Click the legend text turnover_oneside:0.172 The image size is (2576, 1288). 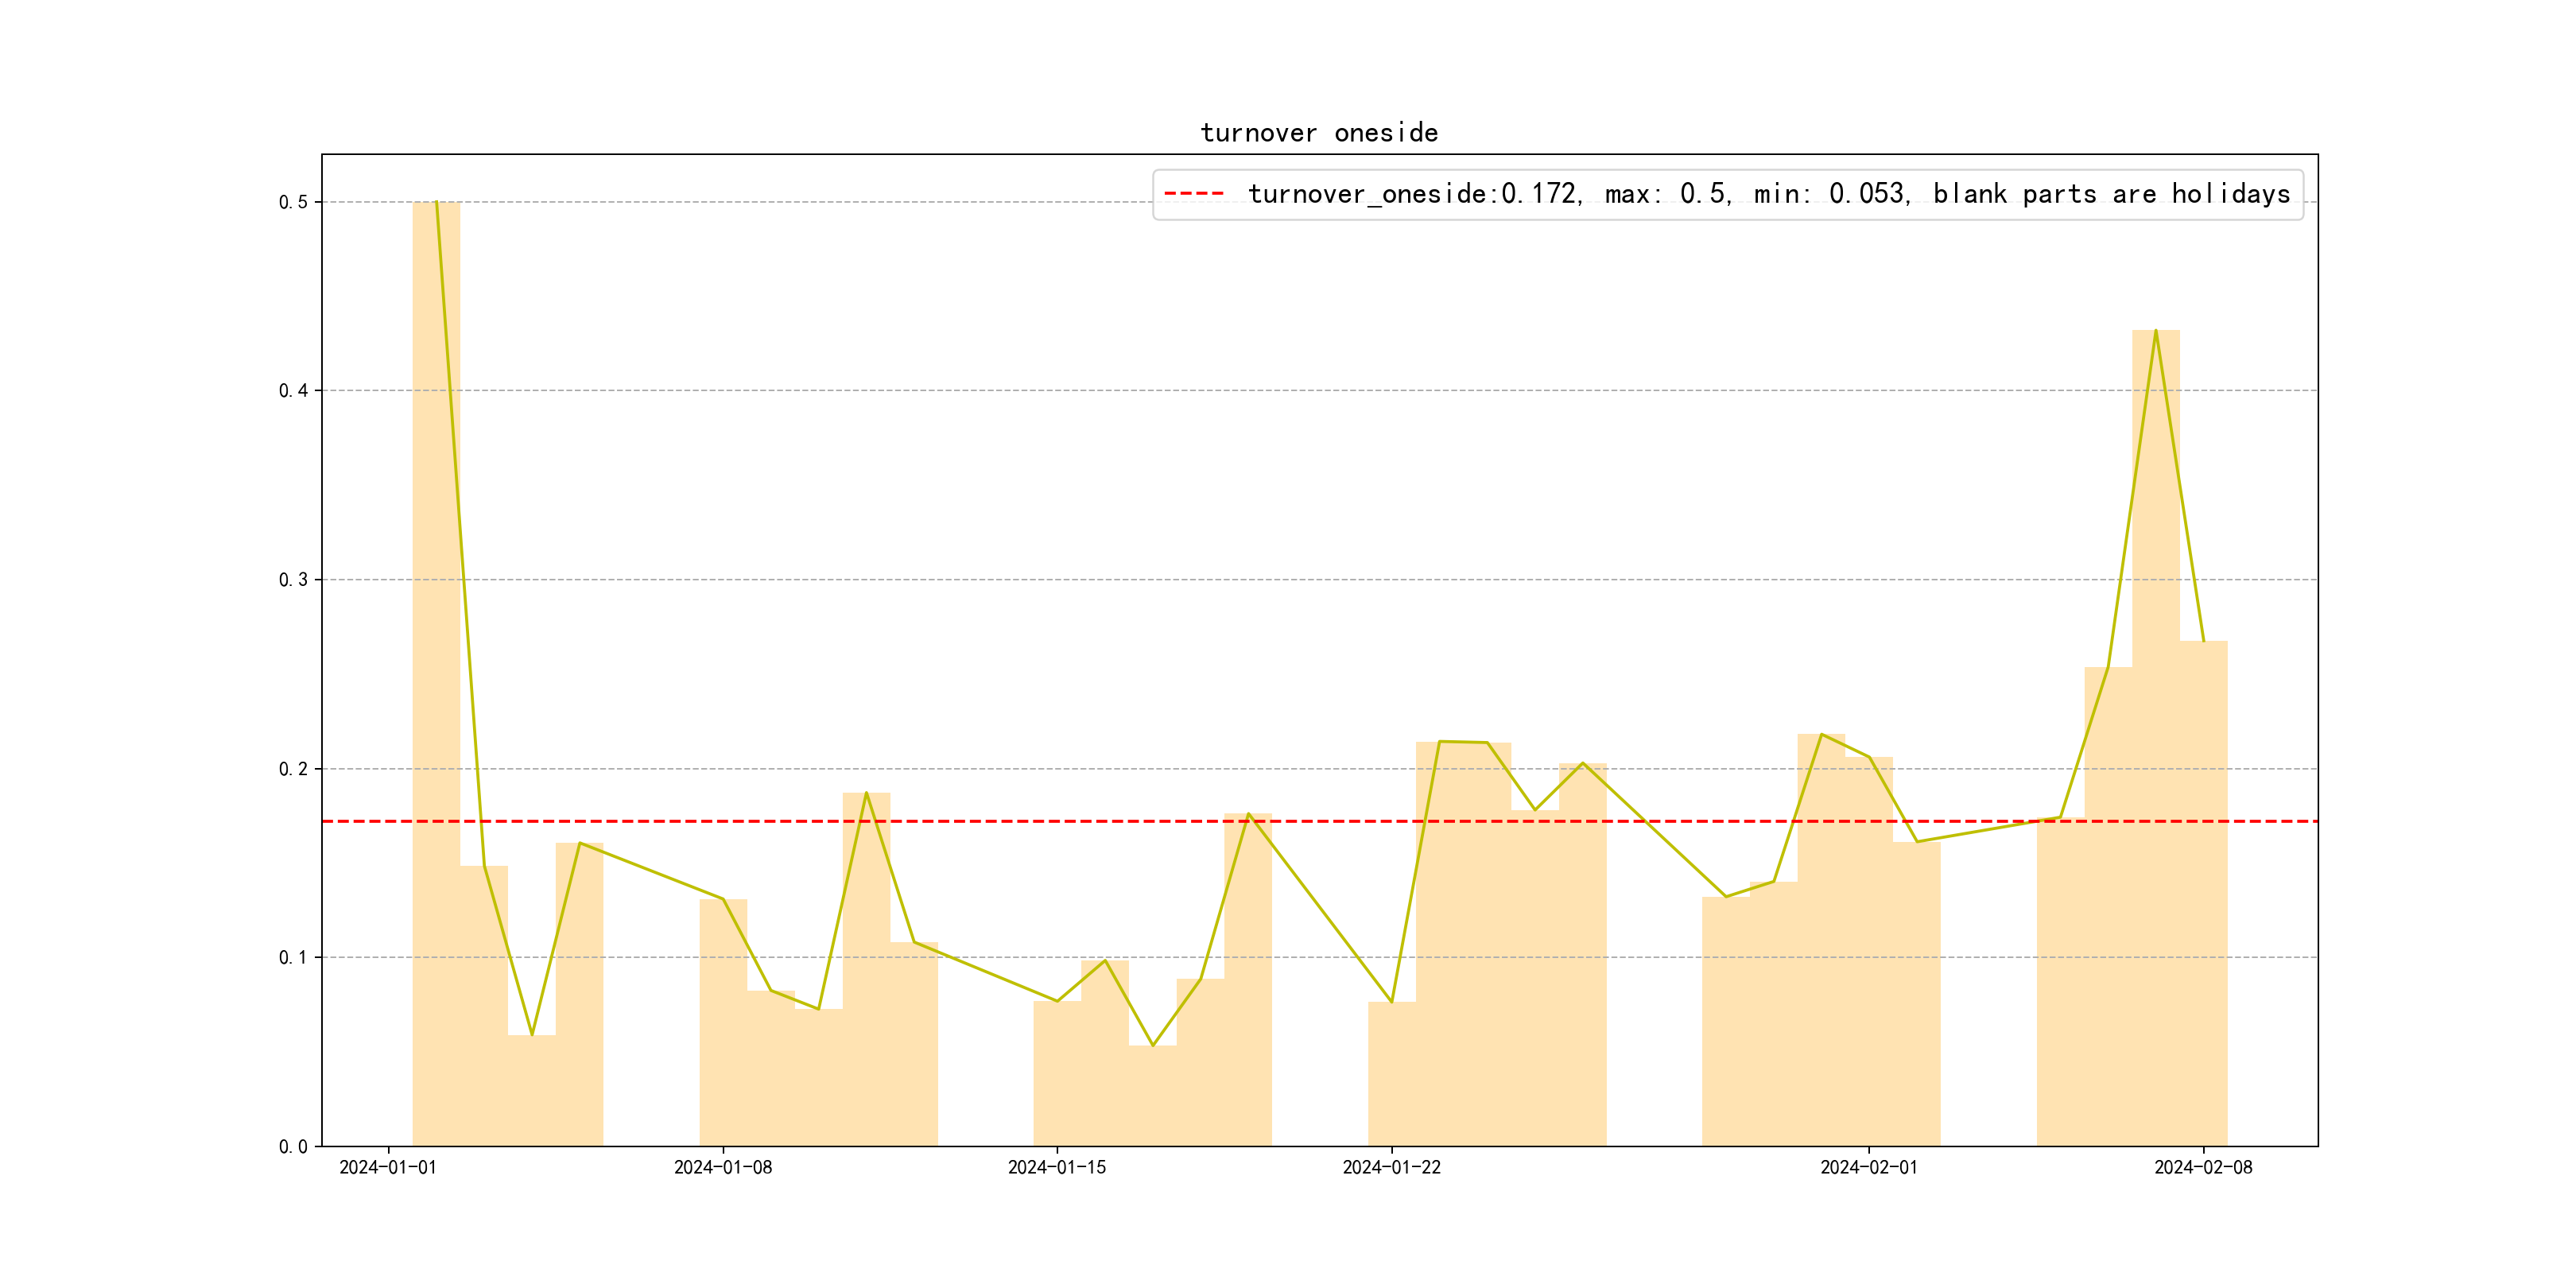pyautogui.click(x=1413, y=194)
